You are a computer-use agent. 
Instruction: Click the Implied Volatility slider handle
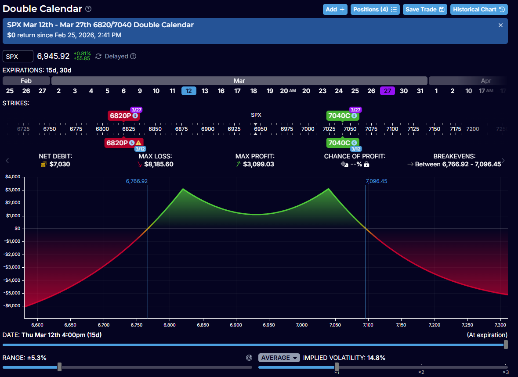pyautogui.click(x=337, y=367)
